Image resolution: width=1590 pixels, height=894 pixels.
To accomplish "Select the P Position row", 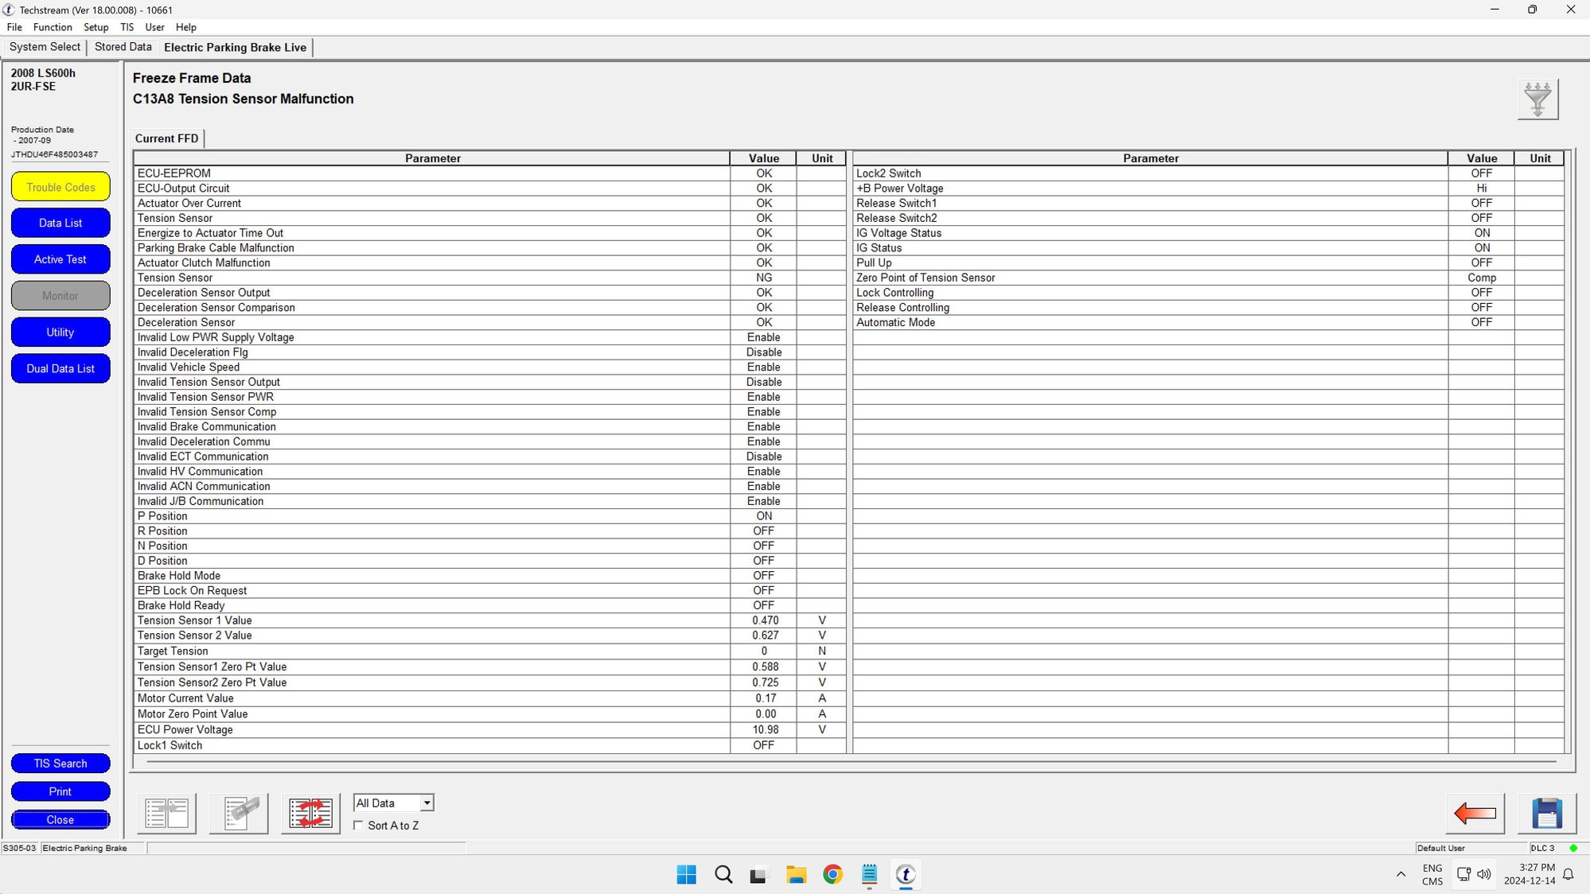I will tap(489, 516).
